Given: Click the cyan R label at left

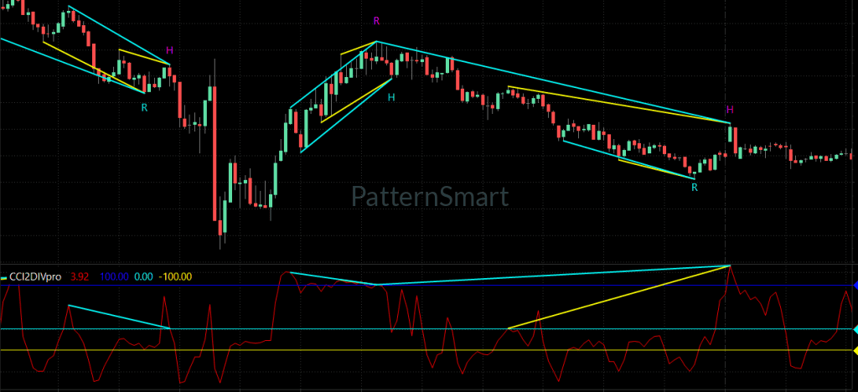Looking at the screenshot, I should 144,108.
